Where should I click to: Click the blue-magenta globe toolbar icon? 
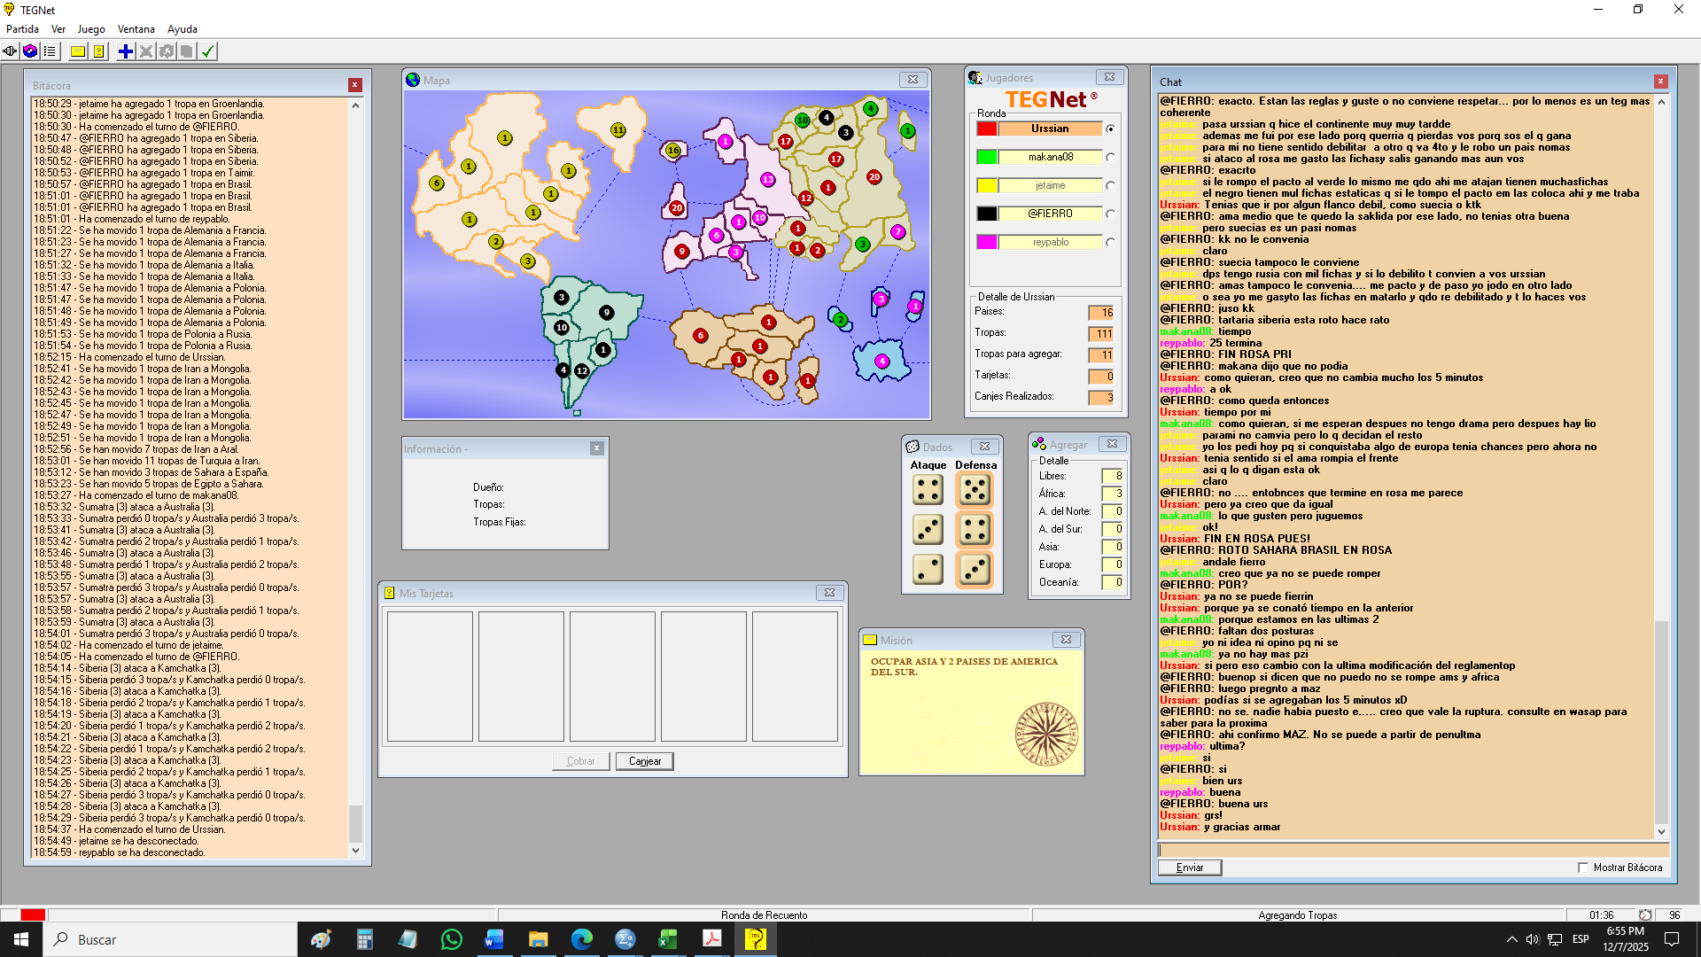pyautogui.click(x=30, y=51)
